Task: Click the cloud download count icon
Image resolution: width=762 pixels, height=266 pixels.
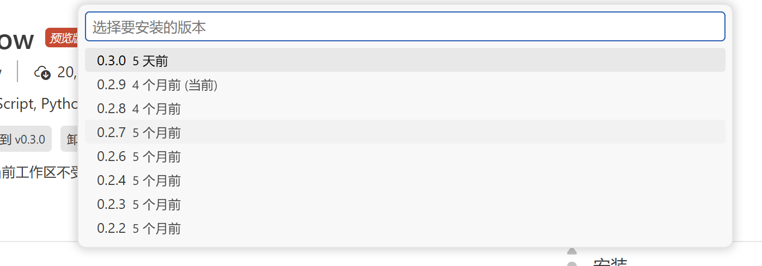Action: pos(42,72)
